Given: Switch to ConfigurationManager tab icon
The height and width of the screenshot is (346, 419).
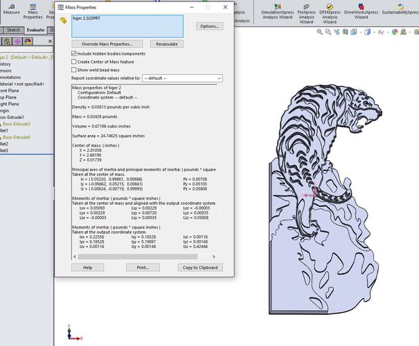Looking at the screenshot, I should point(7,41).
